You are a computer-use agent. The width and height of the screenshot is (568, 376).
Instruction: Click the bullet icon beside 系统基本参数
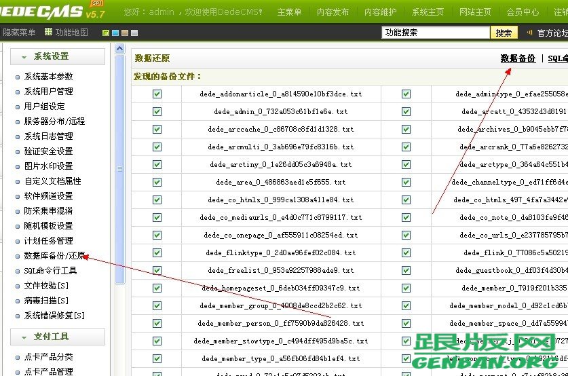tap(18, 77)
